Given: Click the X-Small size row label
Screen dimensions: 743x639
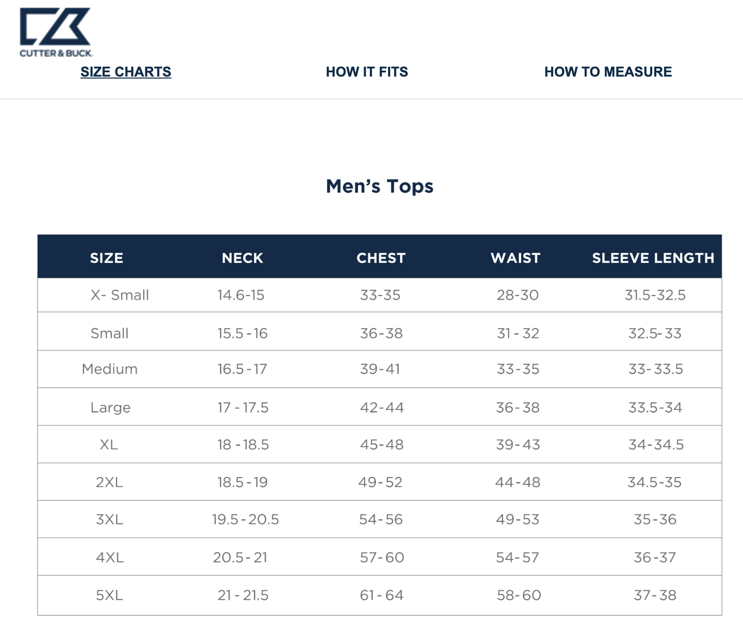Looking at the screenshot, I should click(119, 295).
